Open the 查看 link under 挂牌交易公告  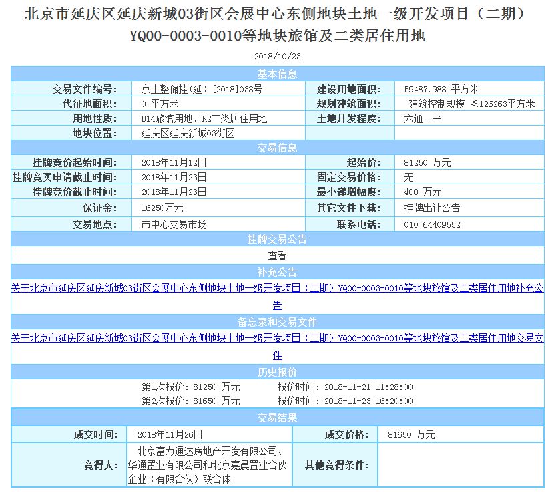click(x=277, y=255)
